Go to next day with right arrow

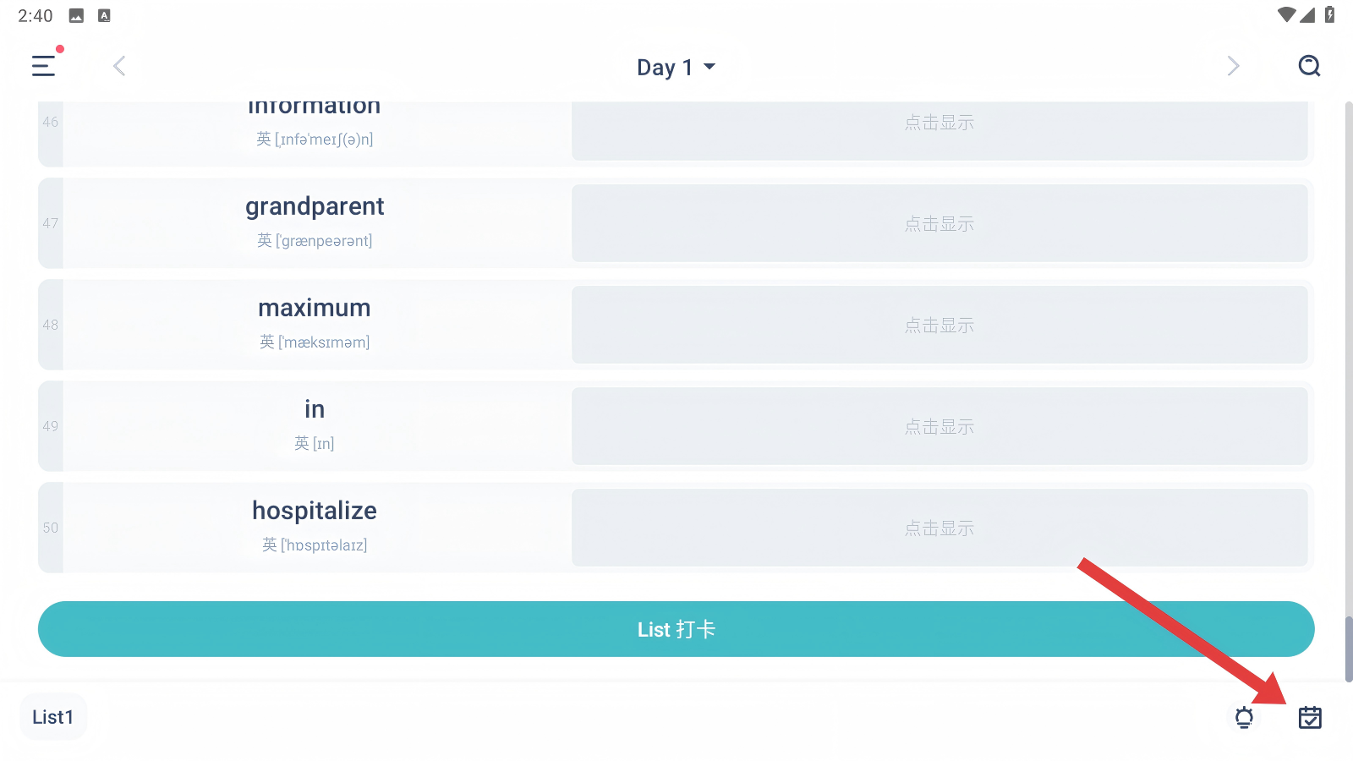1233,66
